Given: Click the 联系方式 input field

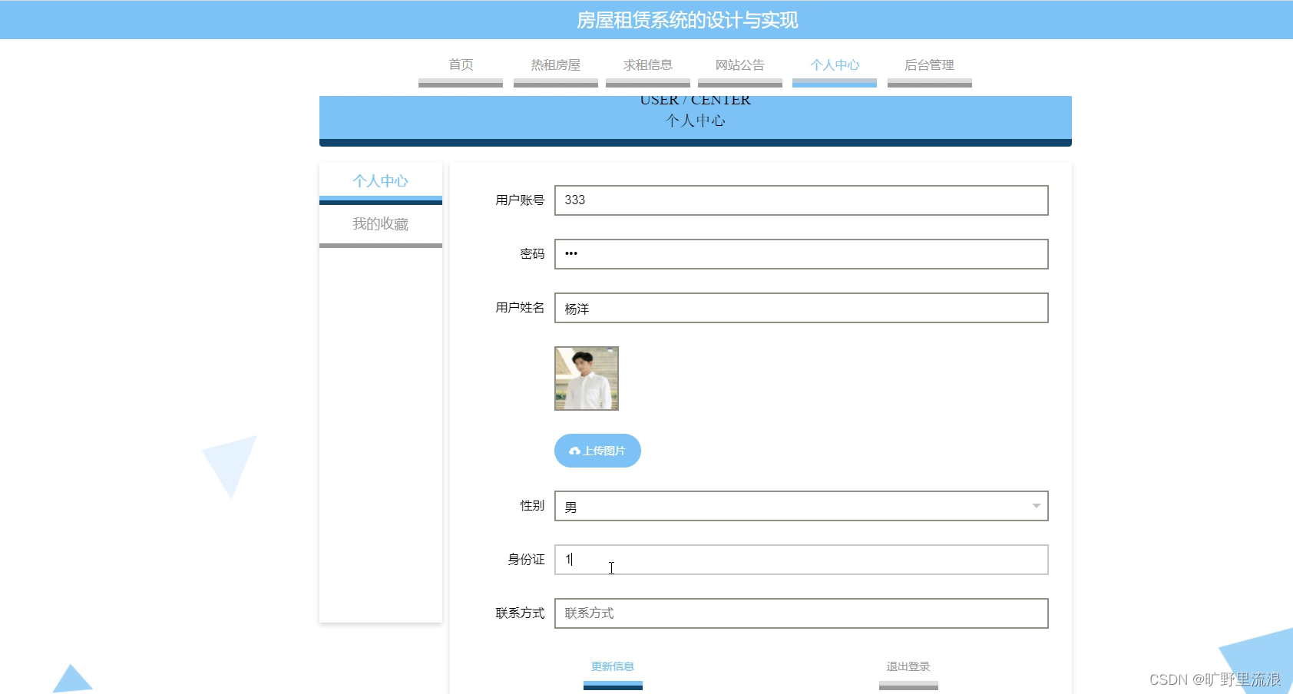Looking at the screenshot, I should point(801,613).
